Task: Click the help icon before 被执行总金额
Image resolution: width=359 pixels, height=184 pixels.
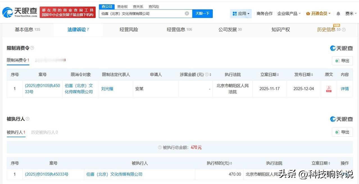Action: click(160, 147)
